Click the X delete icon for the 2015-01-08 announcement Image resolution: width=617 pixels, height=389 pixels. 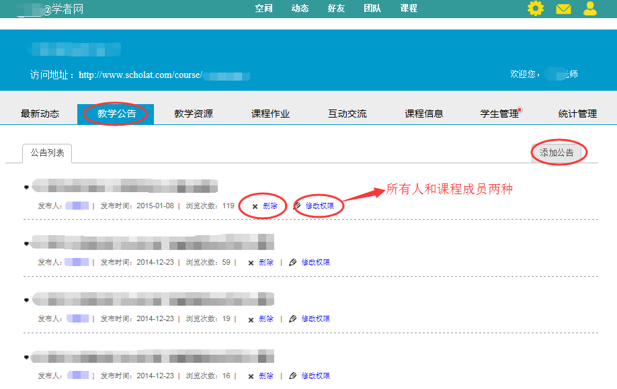255,206
